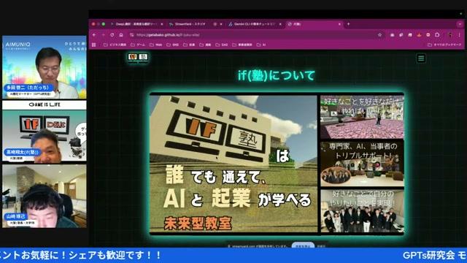Open the AI bookmarks folder

tap(261, 45)
